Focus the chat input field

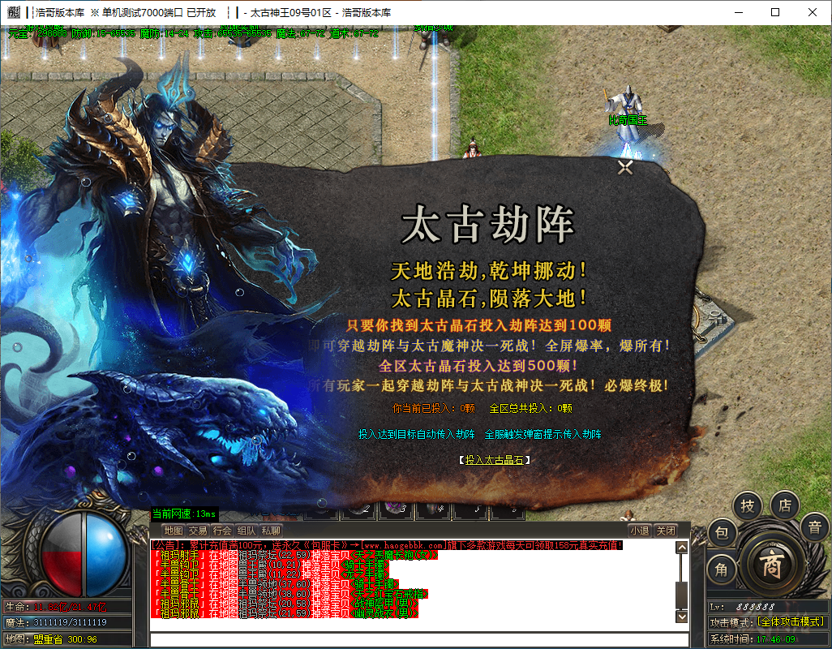pos(419,639)
